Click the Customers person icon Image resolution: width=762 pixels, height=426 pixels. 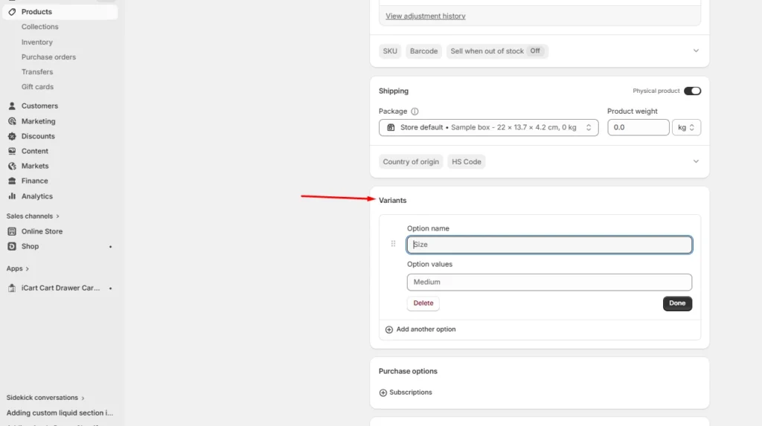tap(12, 106)
